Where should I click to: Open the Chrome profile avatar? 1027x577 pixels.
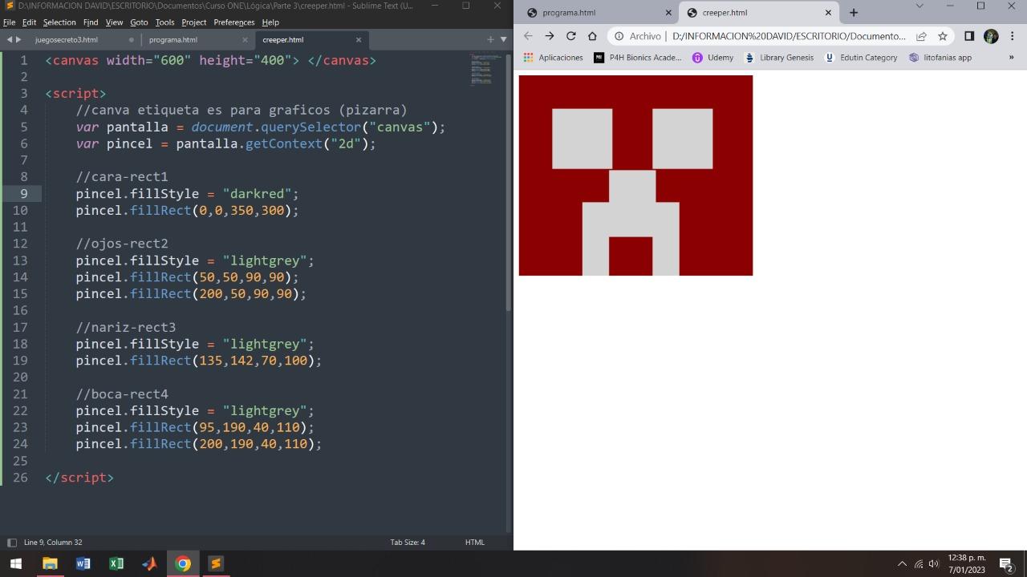991,36
